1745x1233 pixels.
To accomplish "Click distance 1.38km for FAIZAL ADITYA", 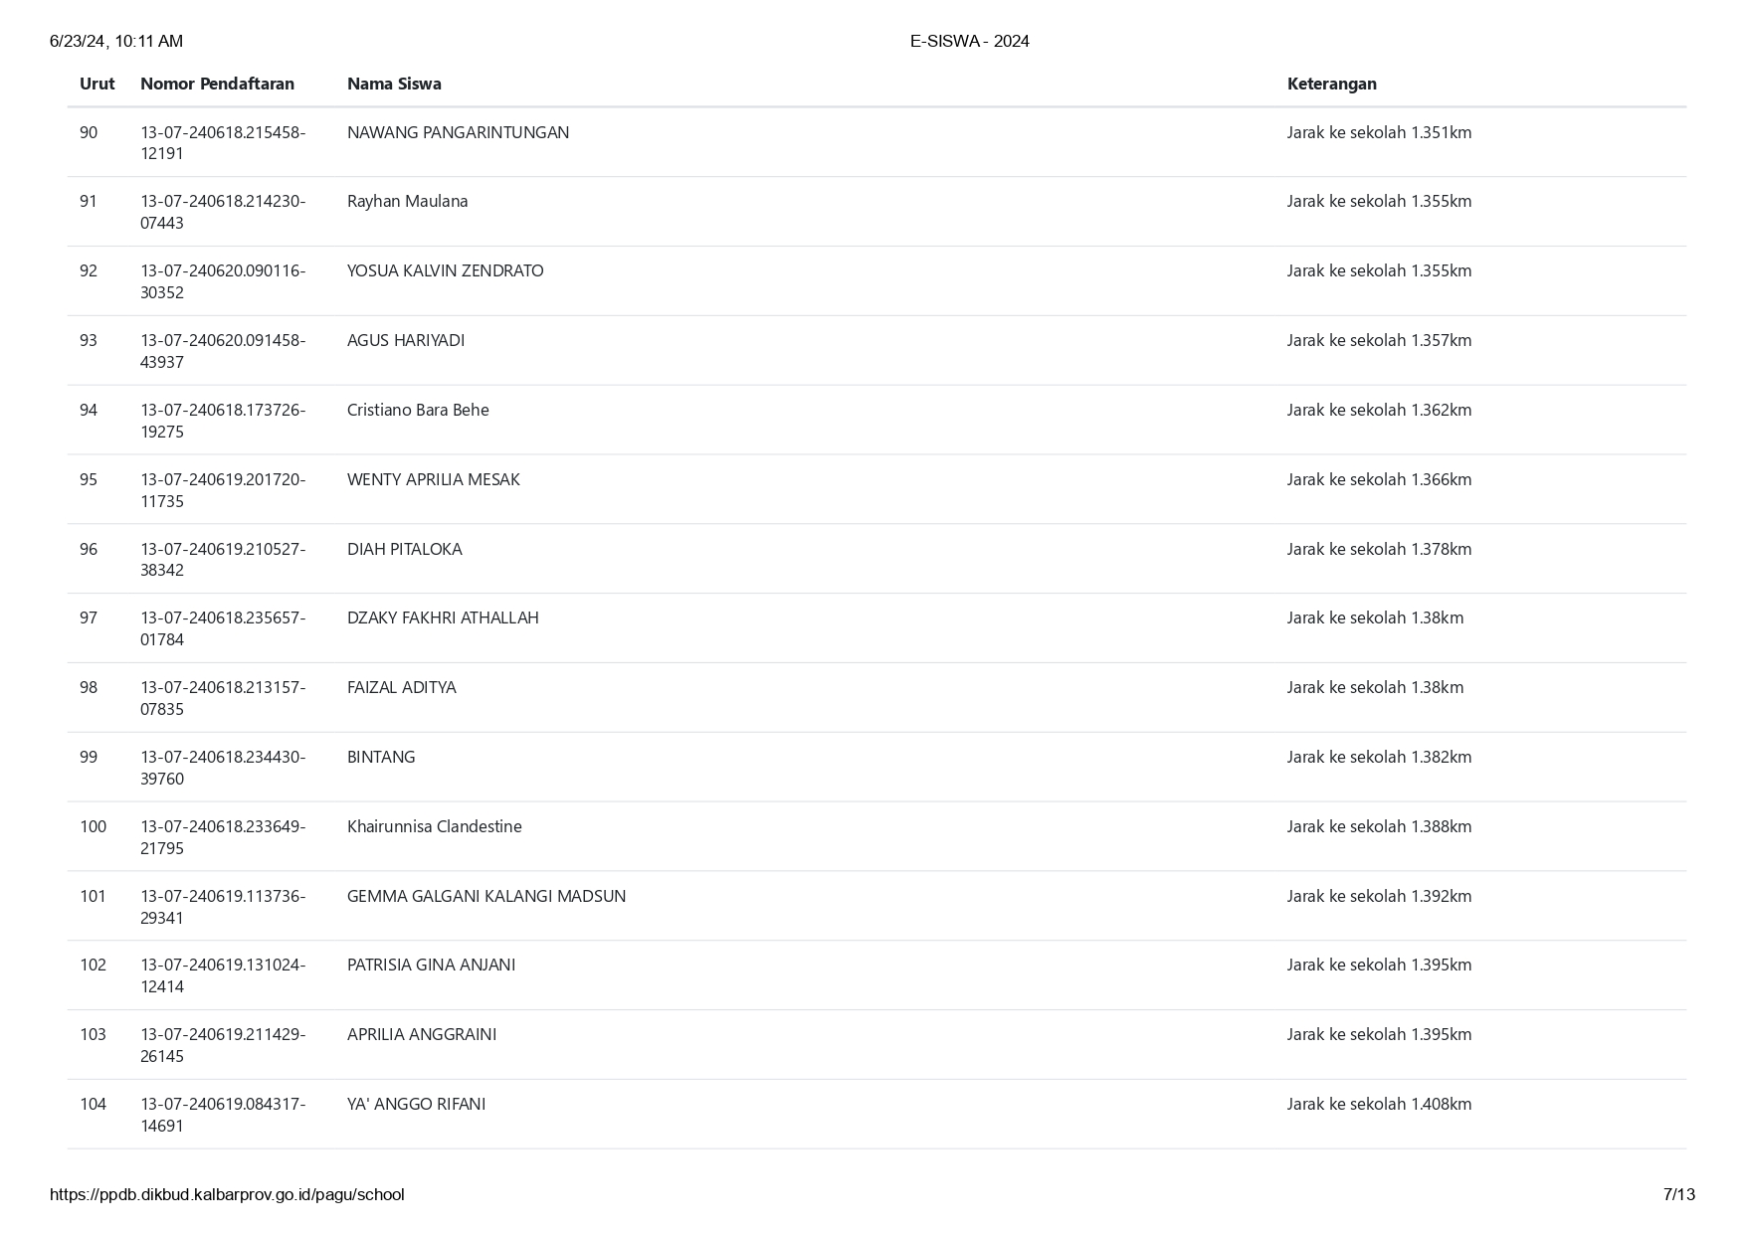I will (1375, 687).
